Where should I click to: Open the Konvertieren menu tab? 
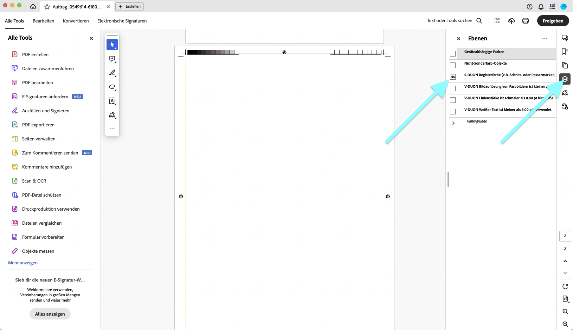point(76,21)
